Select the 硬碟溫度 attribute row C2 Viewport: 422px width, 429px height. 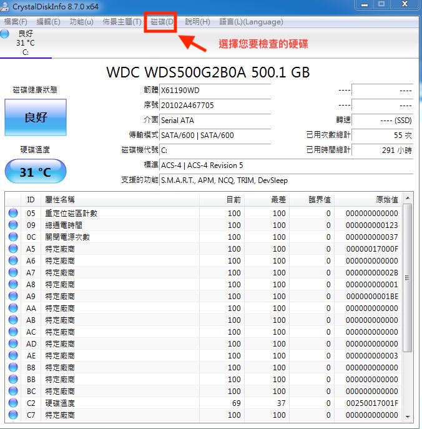[x=204, y=403]
